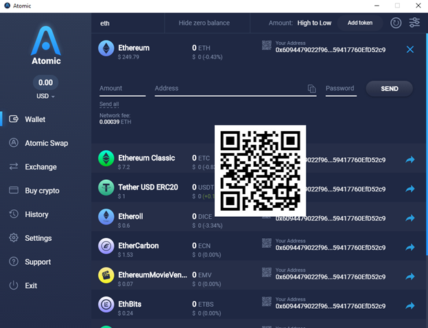Click the Ethereum address text
Image resolution: width=428 pixels, height=328 pixels.
(331, 50)
